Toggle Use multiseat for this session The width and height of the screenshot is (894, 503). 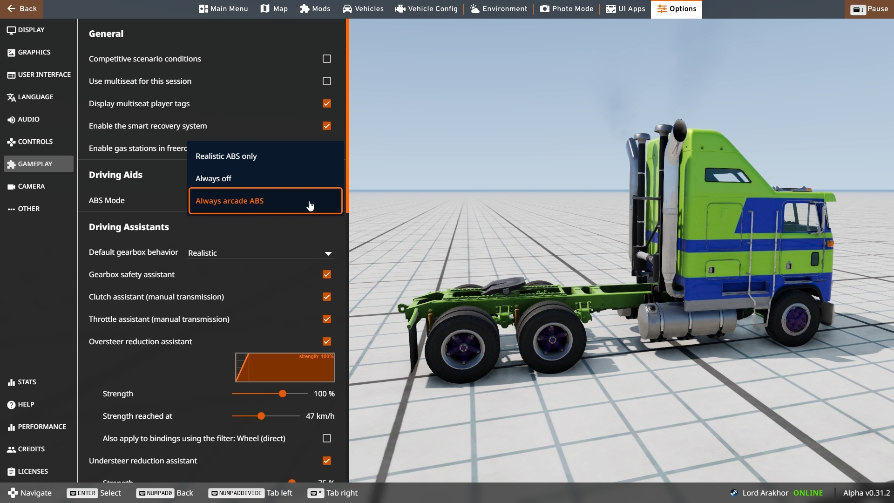(327, 81)
